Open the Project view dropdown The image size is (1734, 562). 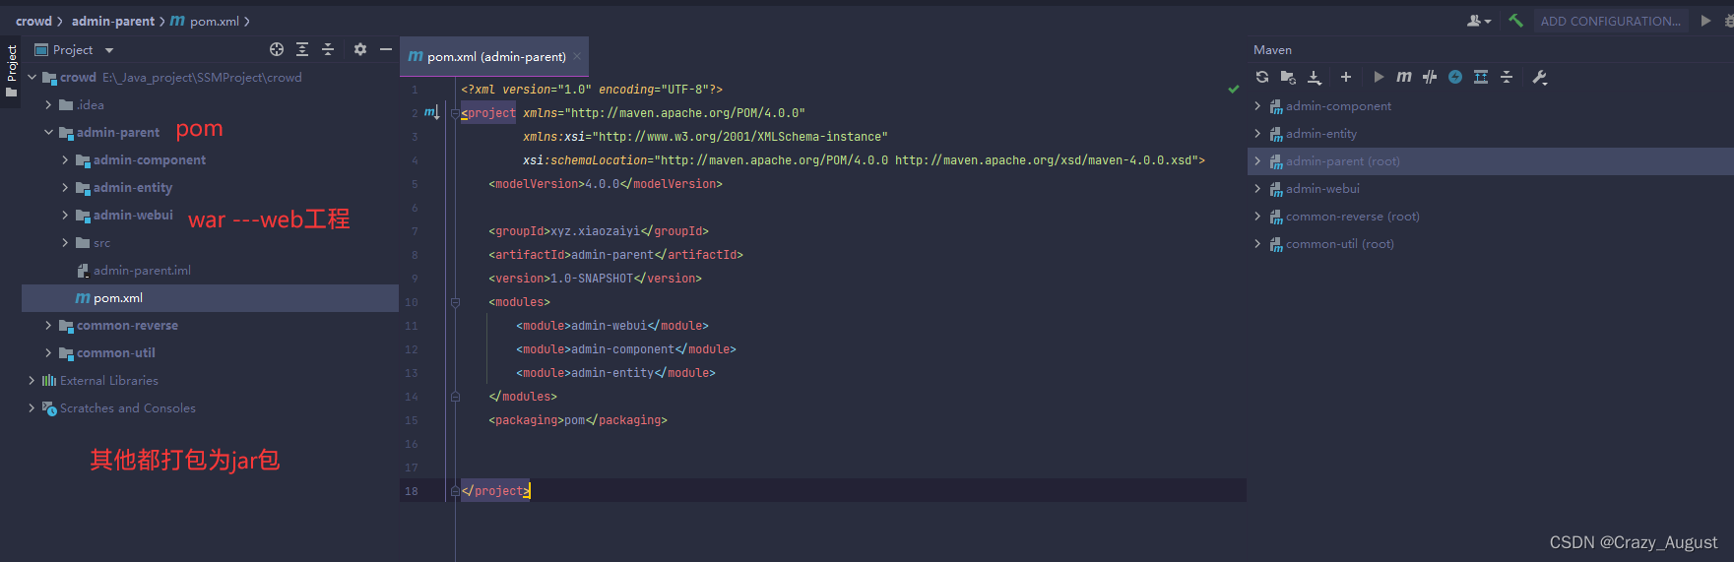pos(109,50)
